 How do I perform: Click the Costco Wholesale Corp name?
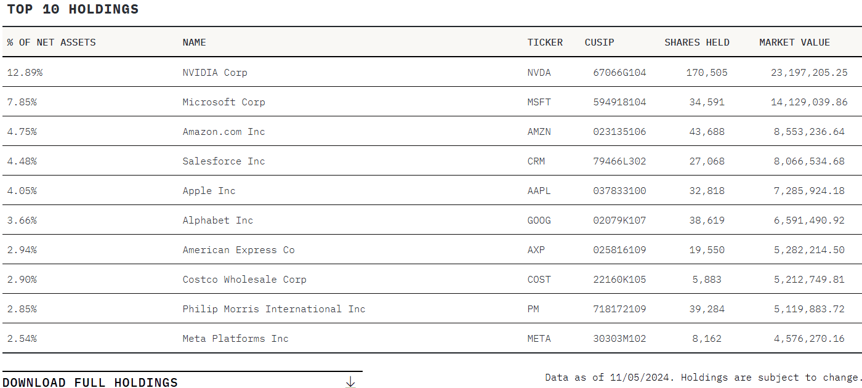(244, 280)
